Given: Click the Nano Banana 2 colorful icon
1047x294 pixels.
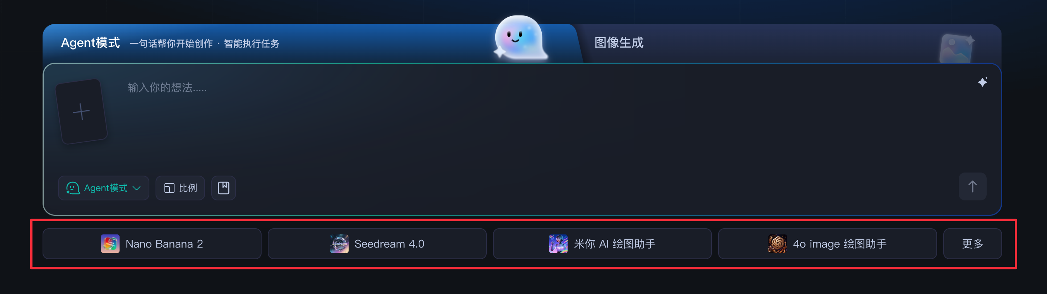Looking at the screenshot, I should pyautogui.click(x=110, y=244).
